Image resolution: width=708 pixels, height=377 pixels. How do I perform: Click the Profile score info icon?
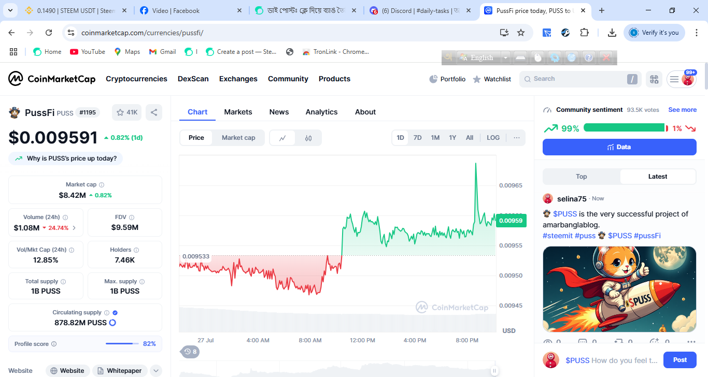click(x=54, y=344)
